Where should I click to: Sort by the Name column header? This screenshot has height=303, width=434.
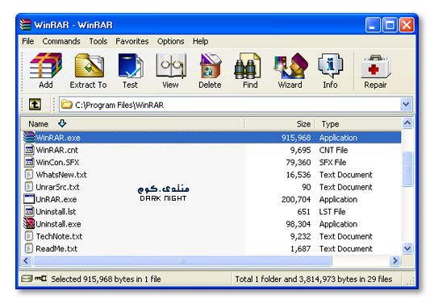pyautogui.click(x=133, y=124)
